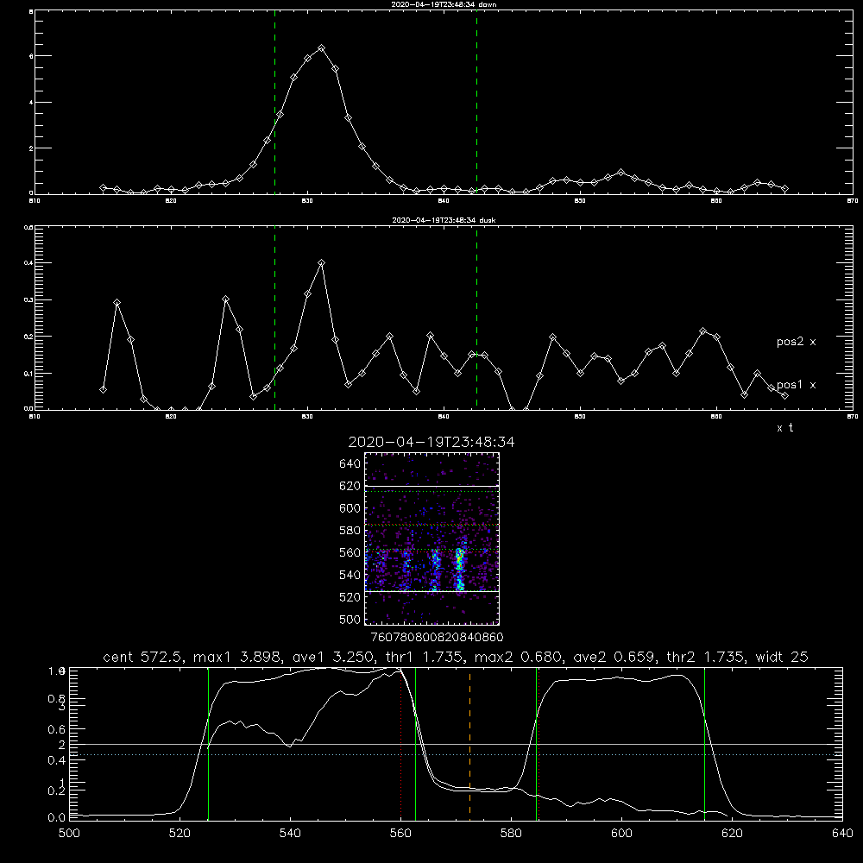The image size is (863, 863).
Task: Click 'thr2 1.735' in the stats line
Action: (x=708, y=657)
